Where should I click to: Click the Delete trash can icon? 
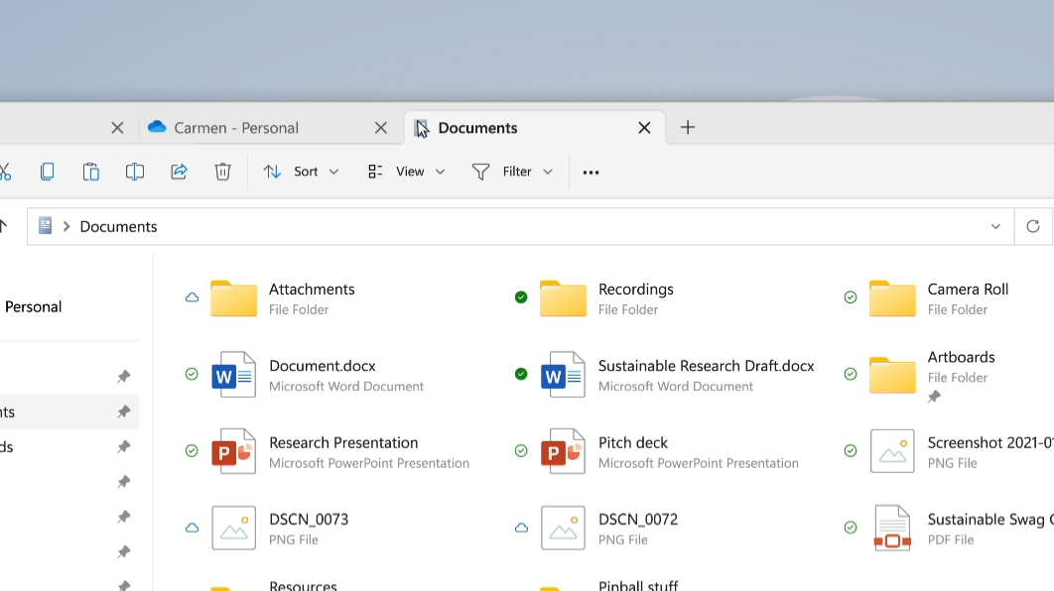coord(222,172)
